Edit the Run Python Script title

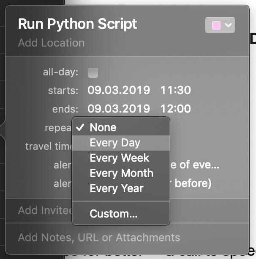[77, 24]
